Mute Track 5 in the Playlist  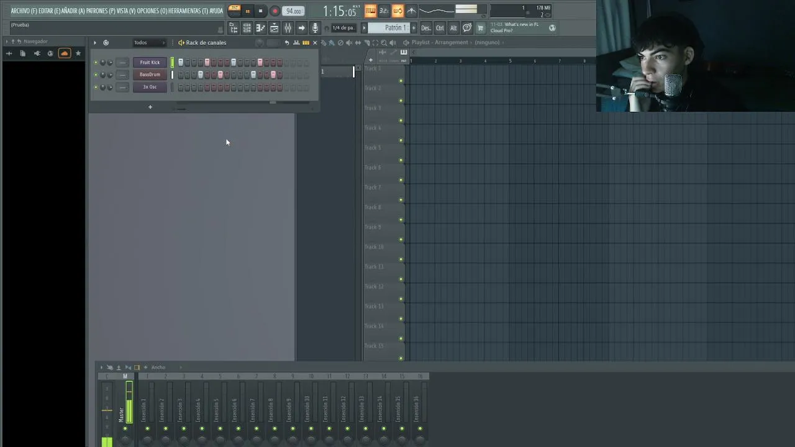401,160
